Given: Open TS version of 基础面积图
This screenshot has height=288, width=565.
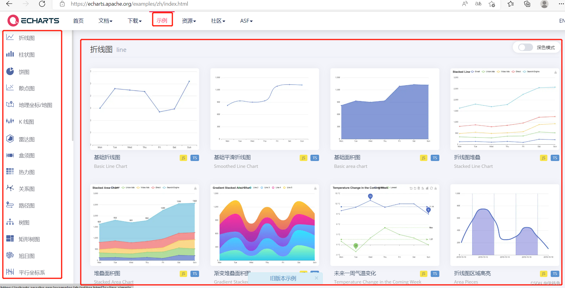Looking at the screenshot, I should click(435, 158).
